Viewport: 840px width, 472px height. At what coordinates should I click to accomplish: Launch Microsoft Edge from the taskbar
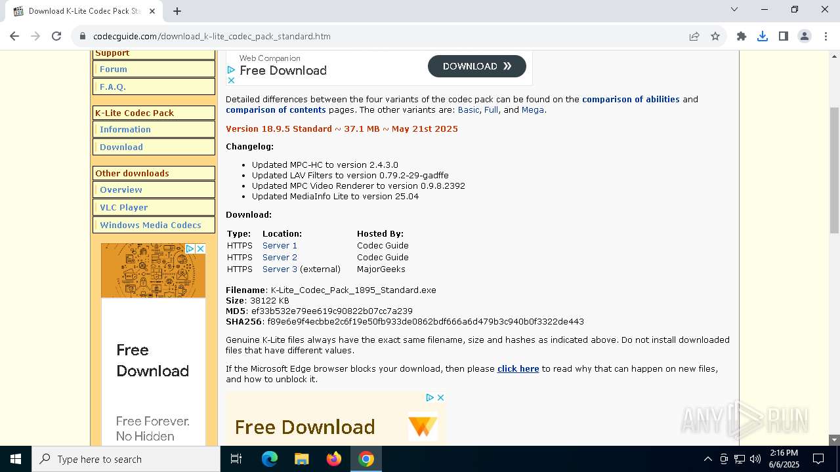click(270, 459)
